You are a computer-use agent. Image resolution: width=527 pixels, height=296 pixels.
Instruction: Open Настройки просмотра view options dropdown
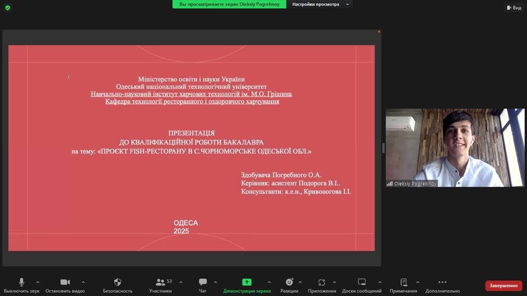pos(320,4)
